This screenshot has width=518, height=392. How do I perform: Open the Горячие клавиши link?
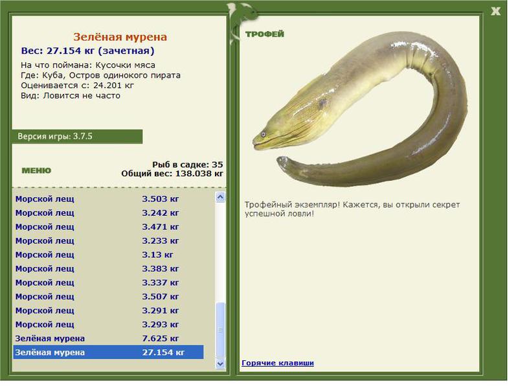pos(278,363)
